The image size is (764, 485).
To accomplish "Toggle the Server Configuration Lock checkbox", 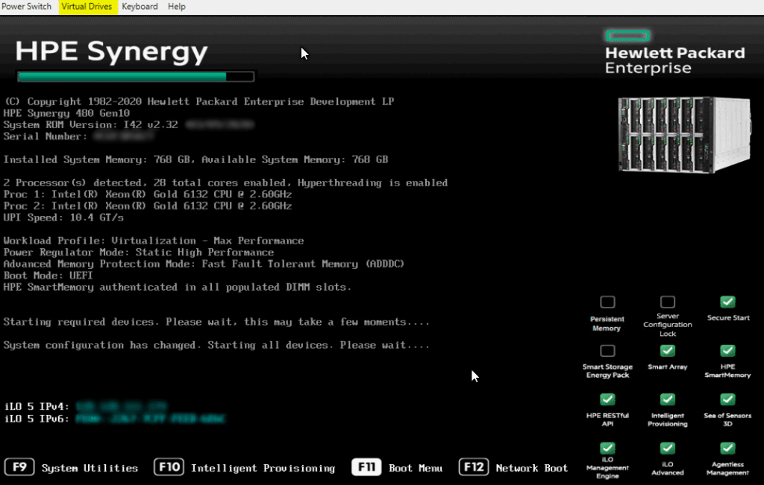I will tap(666, 302).
